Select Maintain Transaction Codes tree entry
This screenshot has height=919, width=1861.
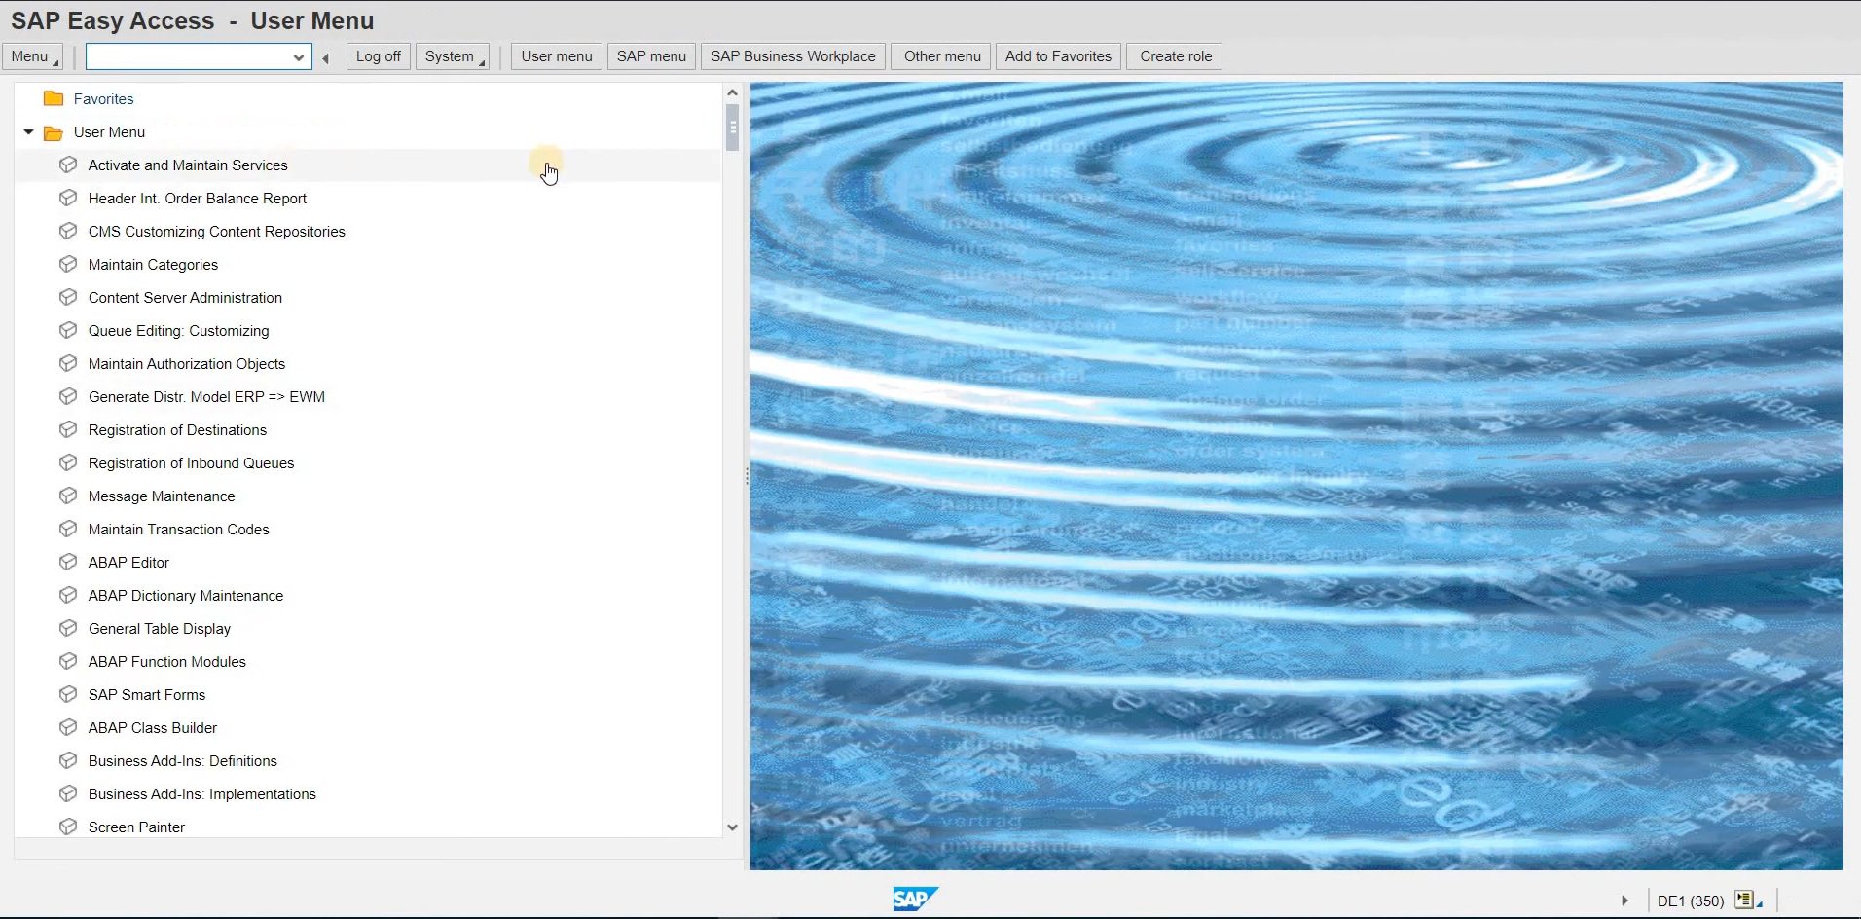click(178, 529)
